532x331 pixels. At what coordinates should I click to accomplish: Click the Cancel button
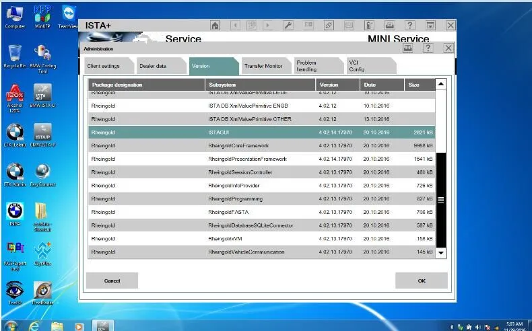click(x=112, y=281)
